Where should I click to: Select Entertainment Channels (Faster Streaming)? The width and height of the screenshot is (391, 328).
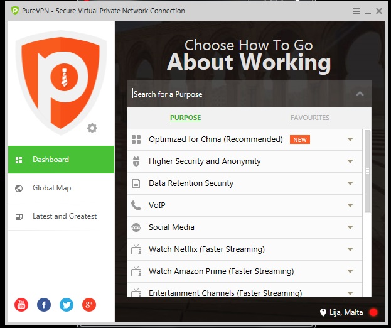click(x=244, y=290)
